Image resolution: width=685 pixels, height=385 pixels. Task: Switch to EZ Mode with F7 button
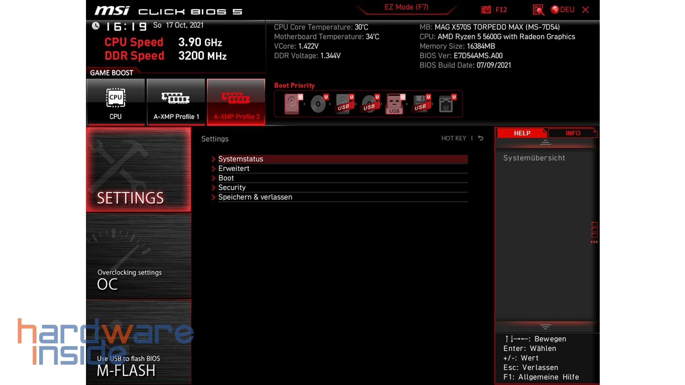(x=406, y=7)
